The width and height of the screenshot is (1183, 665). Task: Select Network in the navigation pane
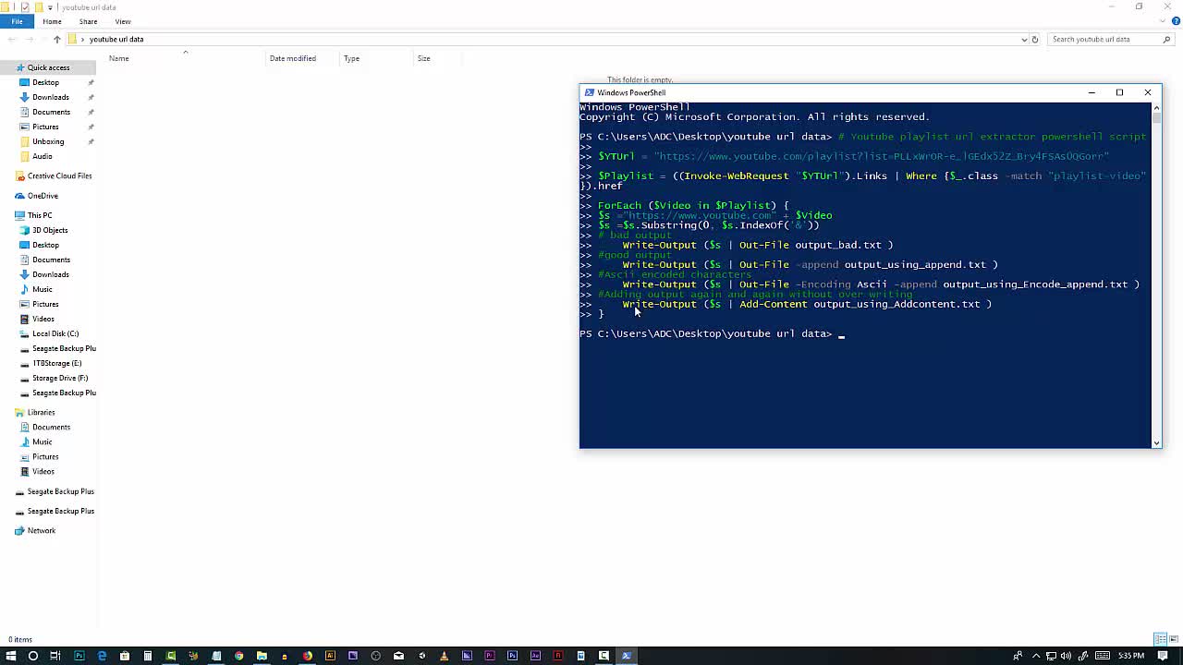42,530
